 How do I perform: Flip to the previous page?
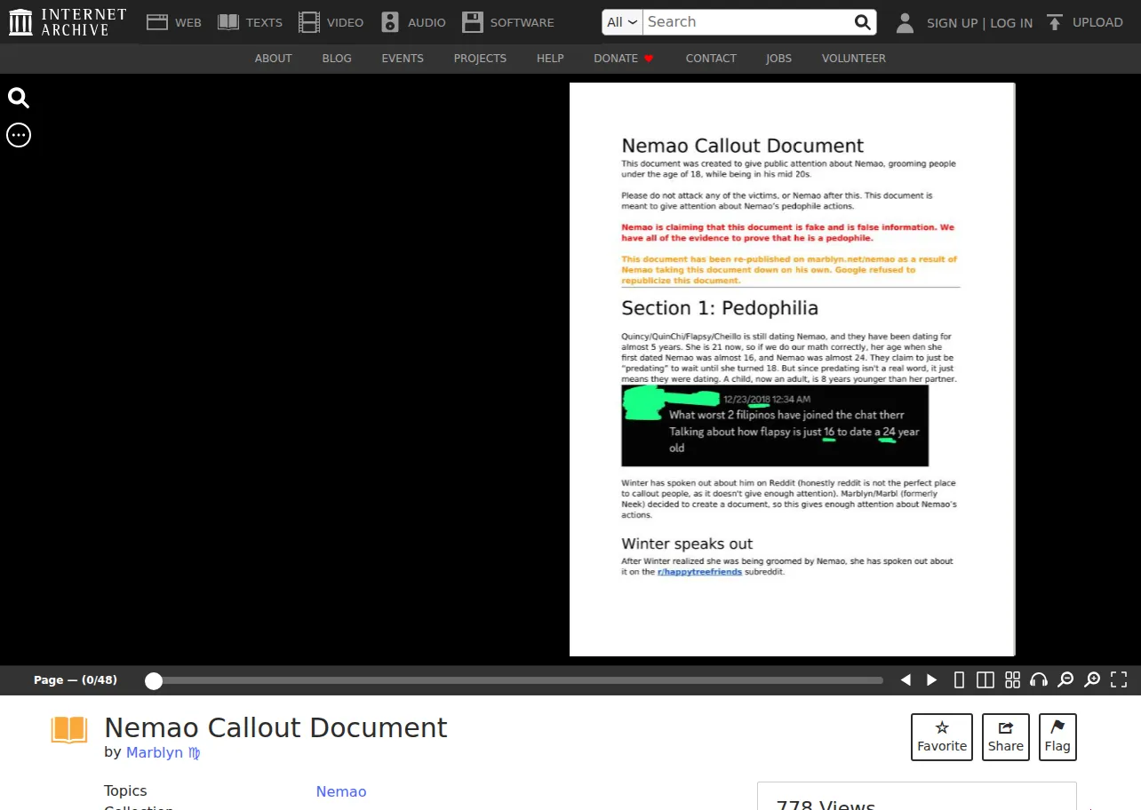pyautogui.click(x=906, y=680)
